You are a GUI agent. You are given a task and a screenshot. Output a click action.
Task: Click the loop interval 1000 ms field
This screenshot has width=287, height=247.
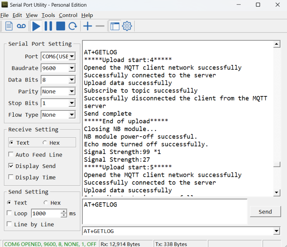click(x=46, y=213)
